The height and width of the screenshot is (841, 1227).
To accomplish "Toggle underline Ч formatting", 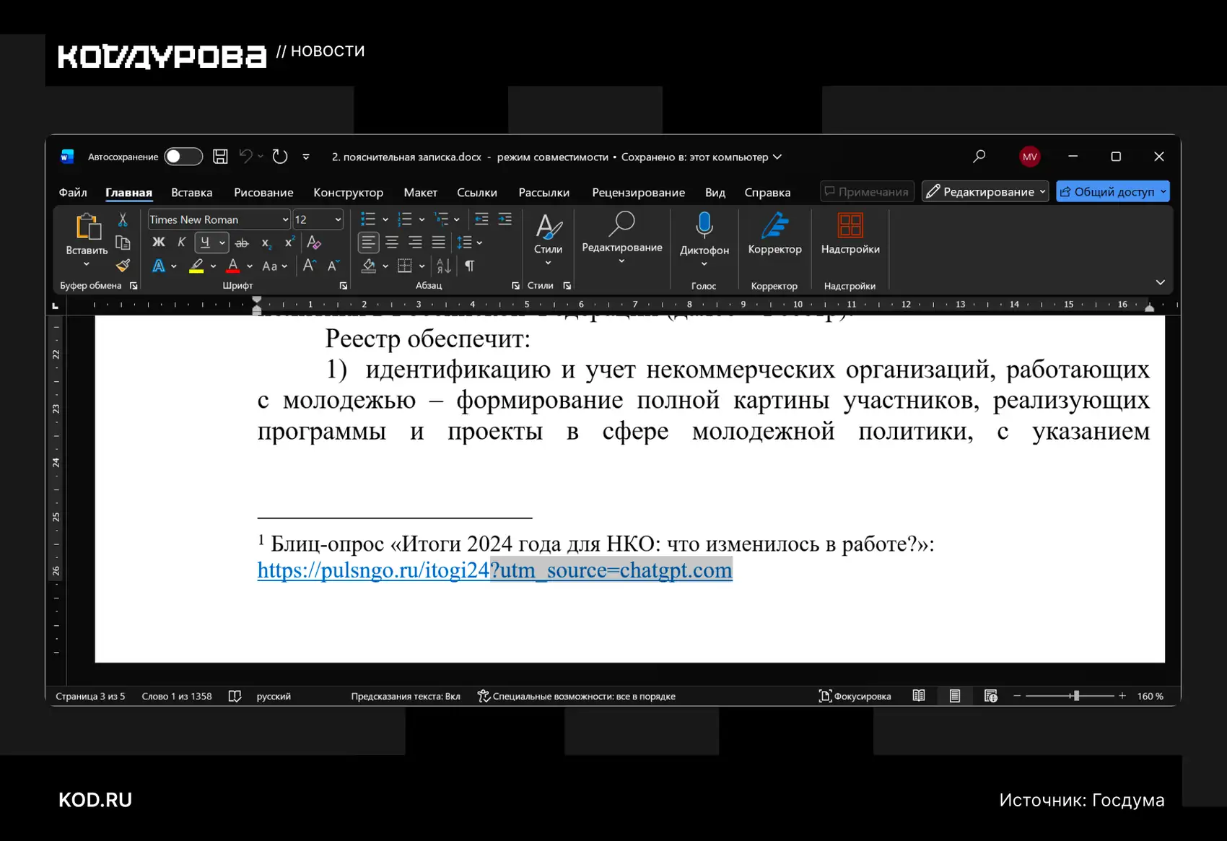I will tap(206, 243).
